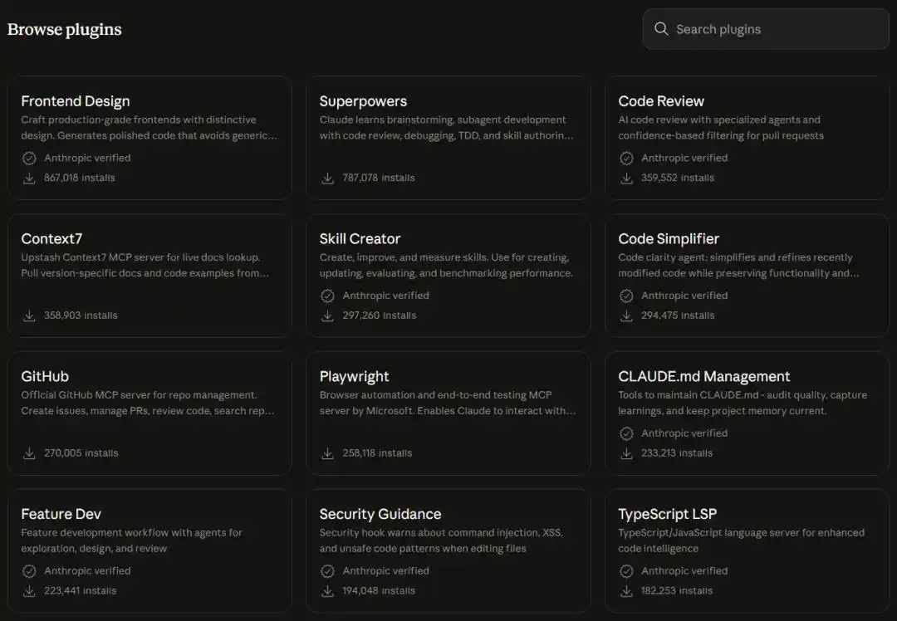Click the download icon on Frontend Design card
Viewport: 897px width, 621px height.
[x=29, y=178]
